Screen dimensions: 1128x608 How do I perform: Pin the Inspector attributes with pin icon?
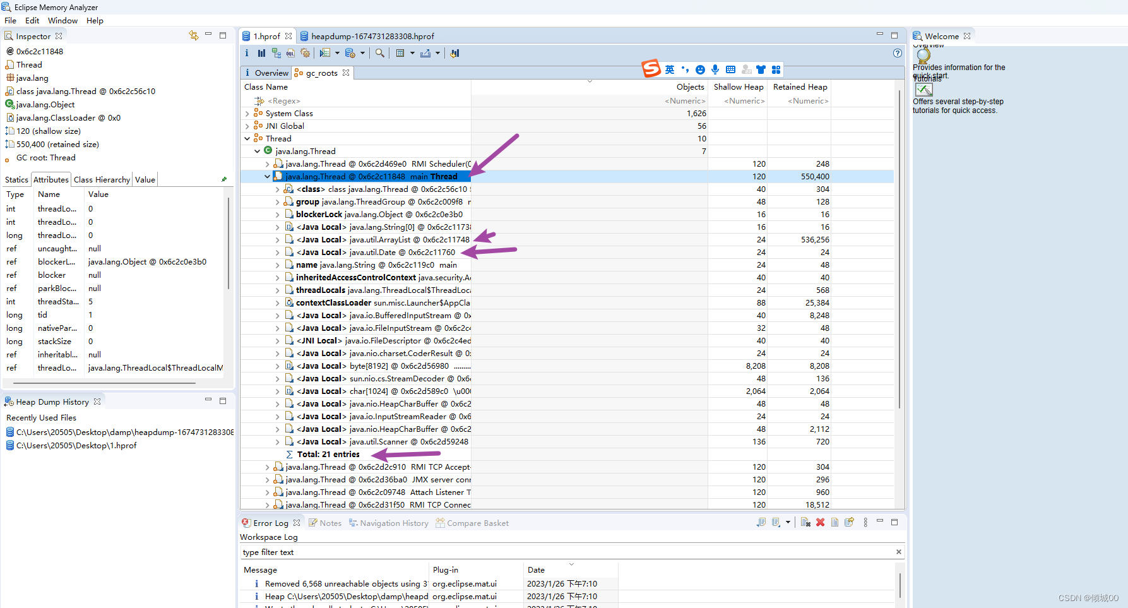click(x=223, y=179)
